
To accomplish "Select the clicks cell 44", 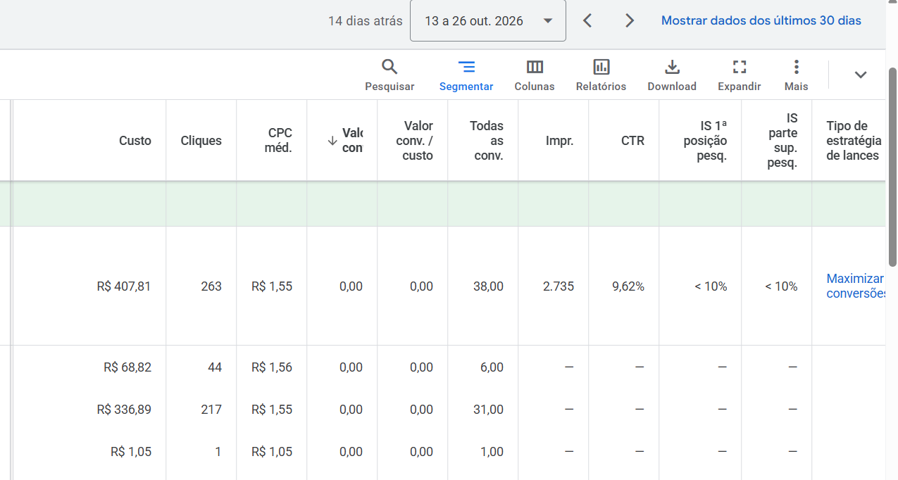I will tap(215, 367).
